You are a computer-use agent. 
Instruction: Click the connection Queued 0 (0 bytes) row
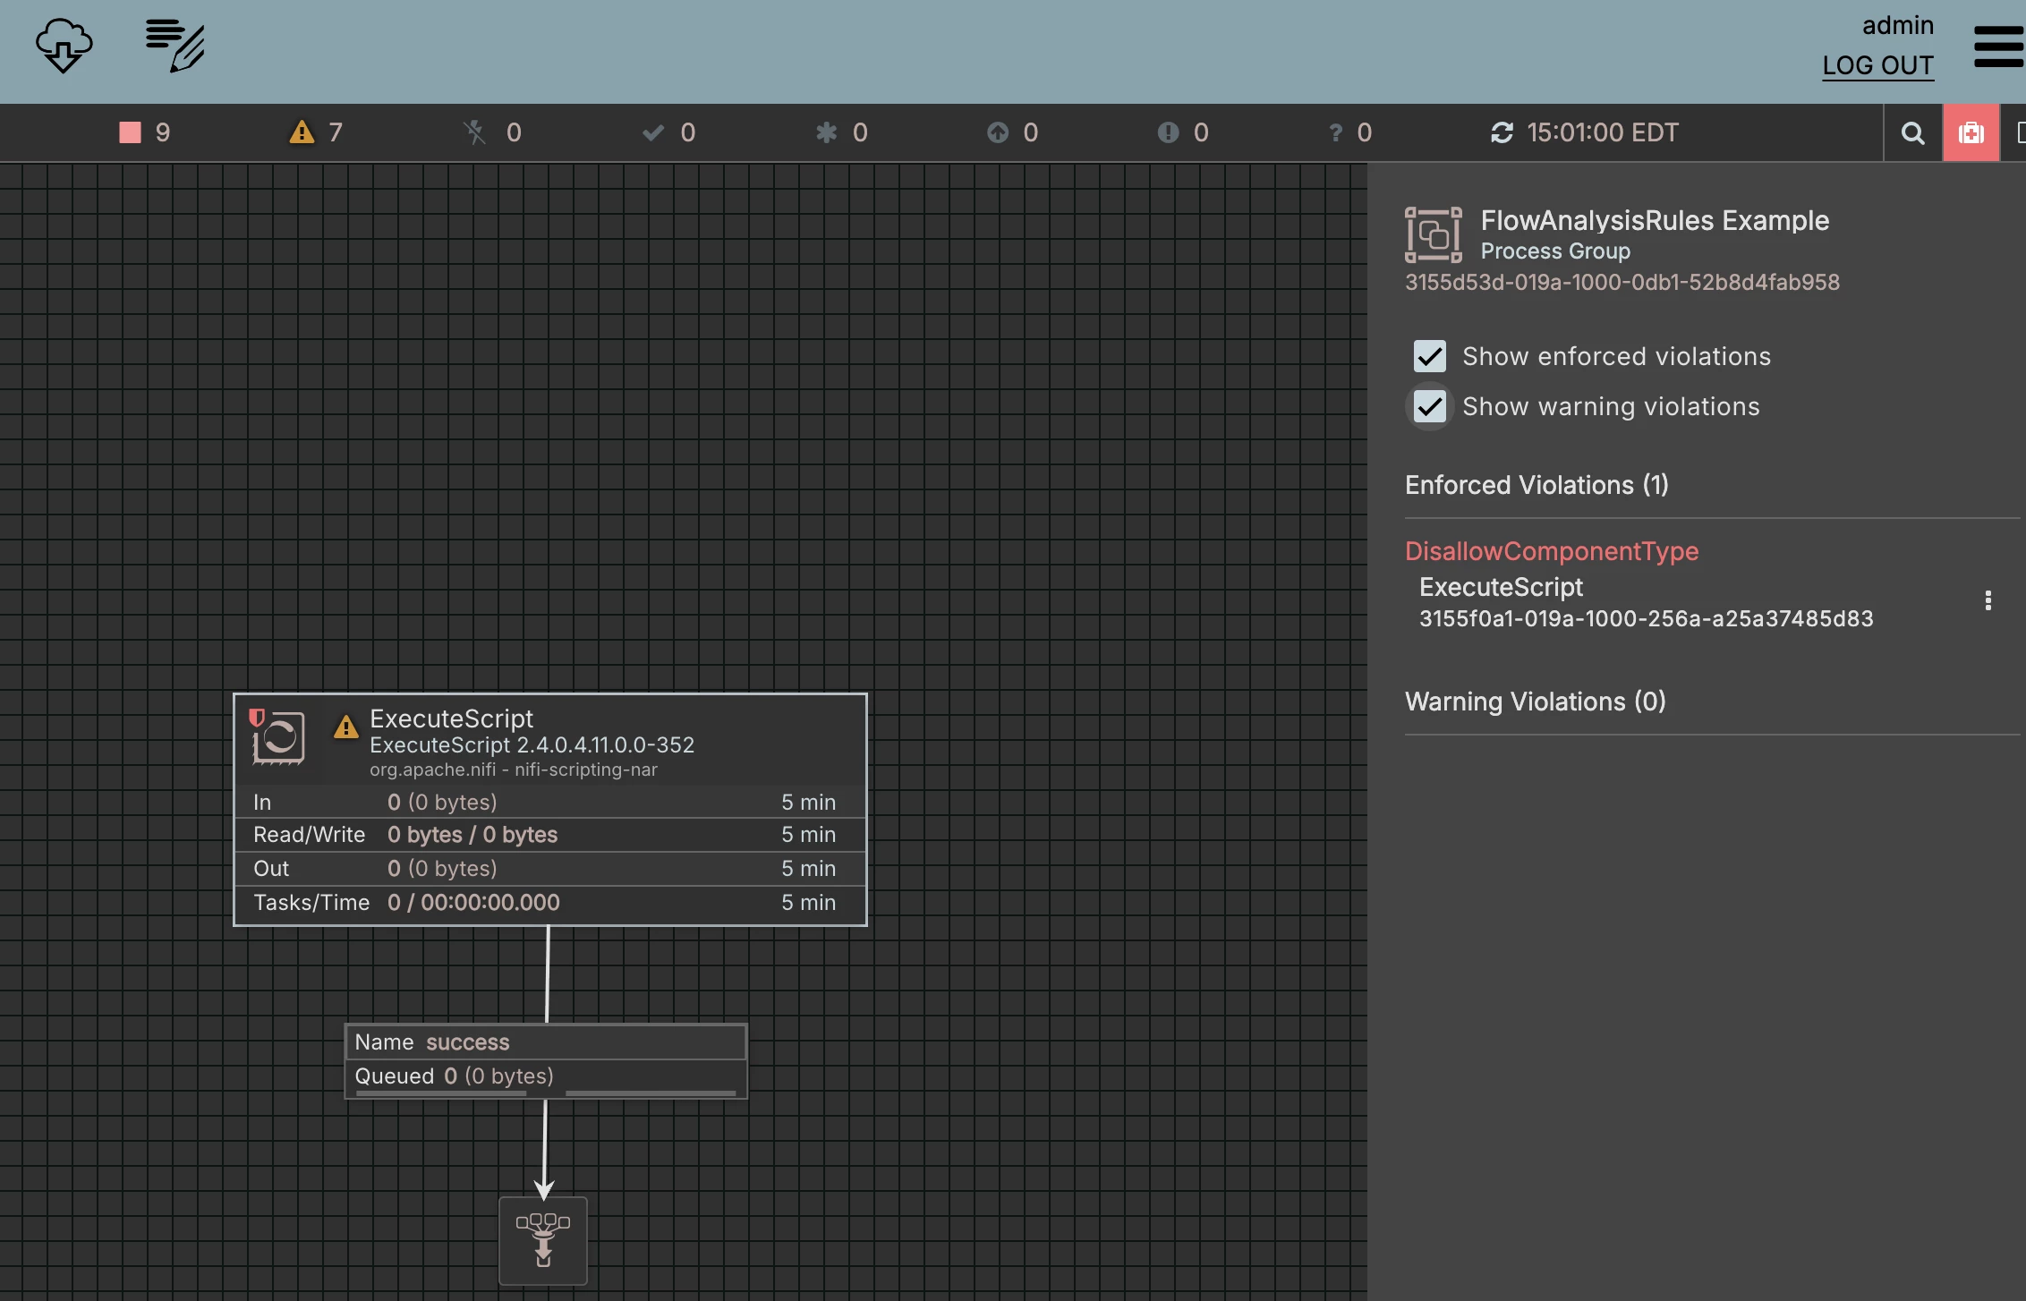546,1077
